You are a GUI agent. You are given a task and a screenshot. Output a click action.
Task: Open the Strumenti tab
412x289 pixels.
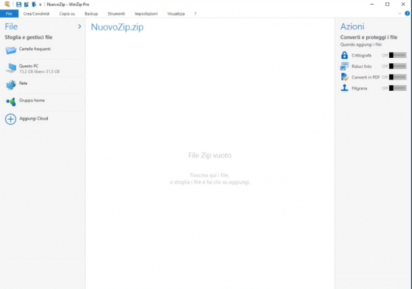coord(116,13)
